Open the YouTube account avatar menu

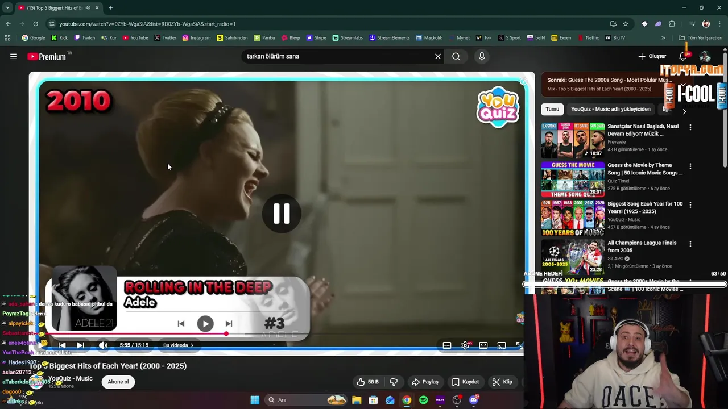705,56
